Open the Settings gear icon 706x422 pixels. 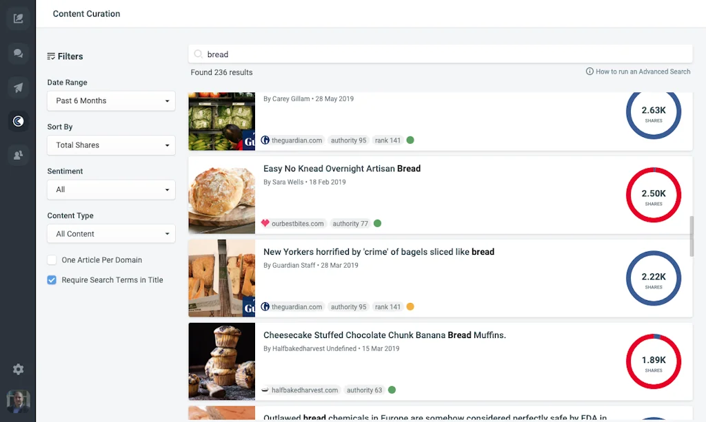[x=18, y=369]
